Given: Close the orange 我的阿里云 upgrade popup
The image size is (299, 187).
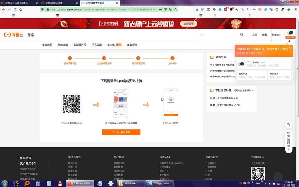Looking at the screenshot, I should [x=290, y=47].
